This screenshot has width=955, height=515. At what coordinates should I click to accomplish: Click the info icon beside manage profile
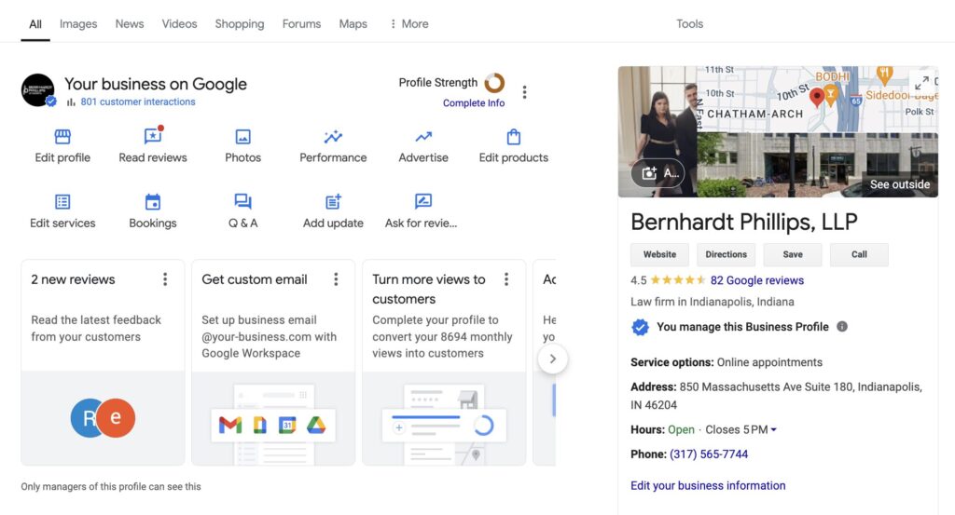tap(842, 327)
